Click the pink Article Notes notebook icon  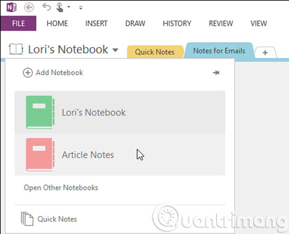[40, 155]
